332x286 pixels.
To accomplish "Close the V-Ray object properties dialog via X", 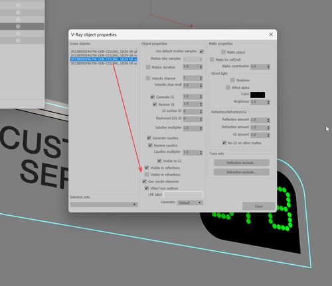I will click(271, 34).
